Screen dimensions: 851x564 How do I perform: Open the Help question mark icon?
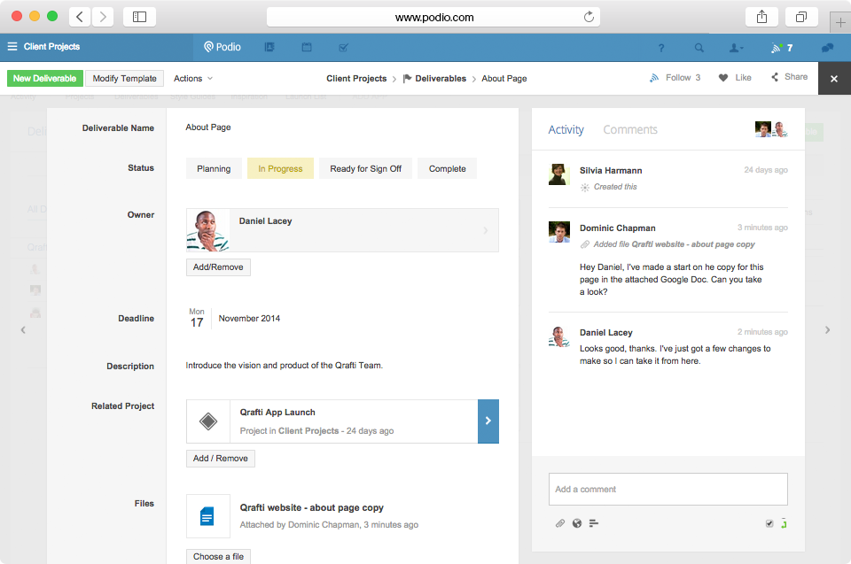click(661, 48)
